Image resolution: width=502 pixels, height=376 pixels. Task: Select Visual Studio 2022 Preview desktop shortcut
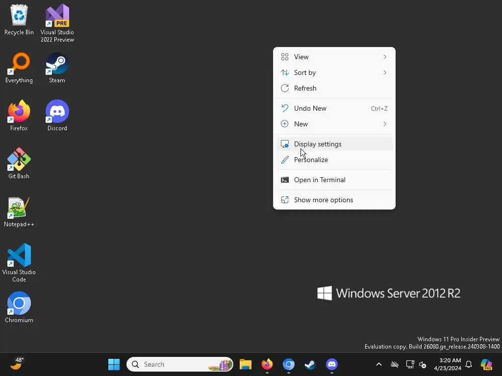click(x=57, y=23)
